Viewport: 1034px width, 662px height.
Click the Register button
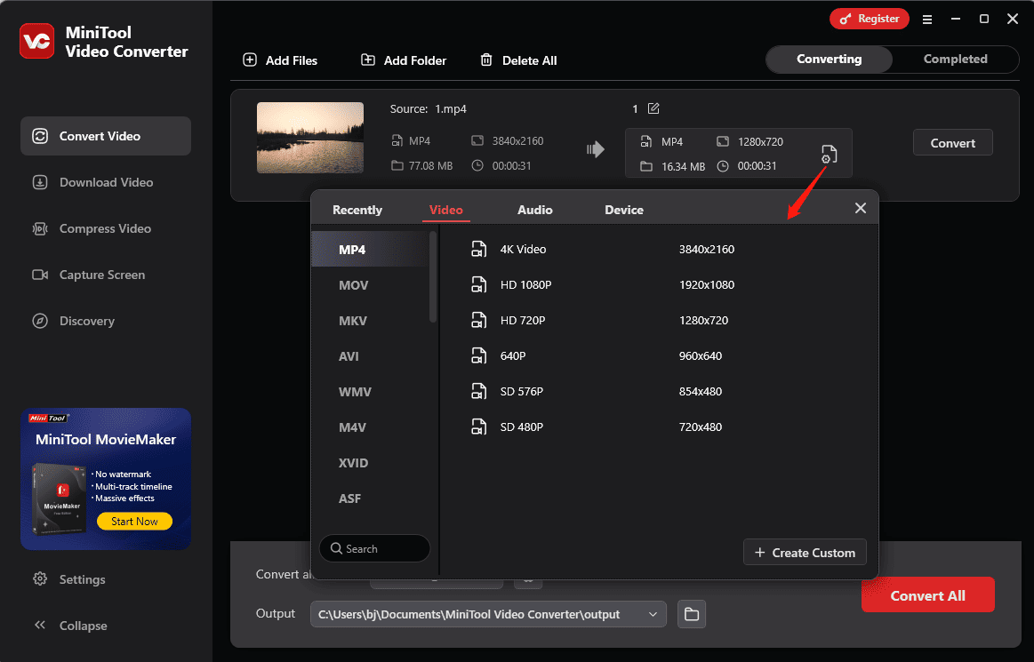870,19
